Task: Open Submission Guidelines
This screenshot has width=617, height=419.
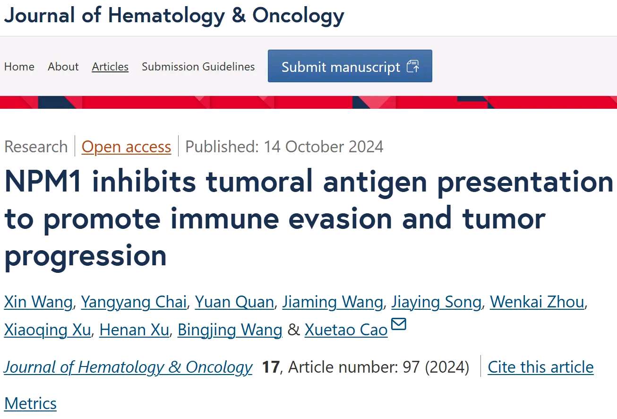Action: [198, 67]
